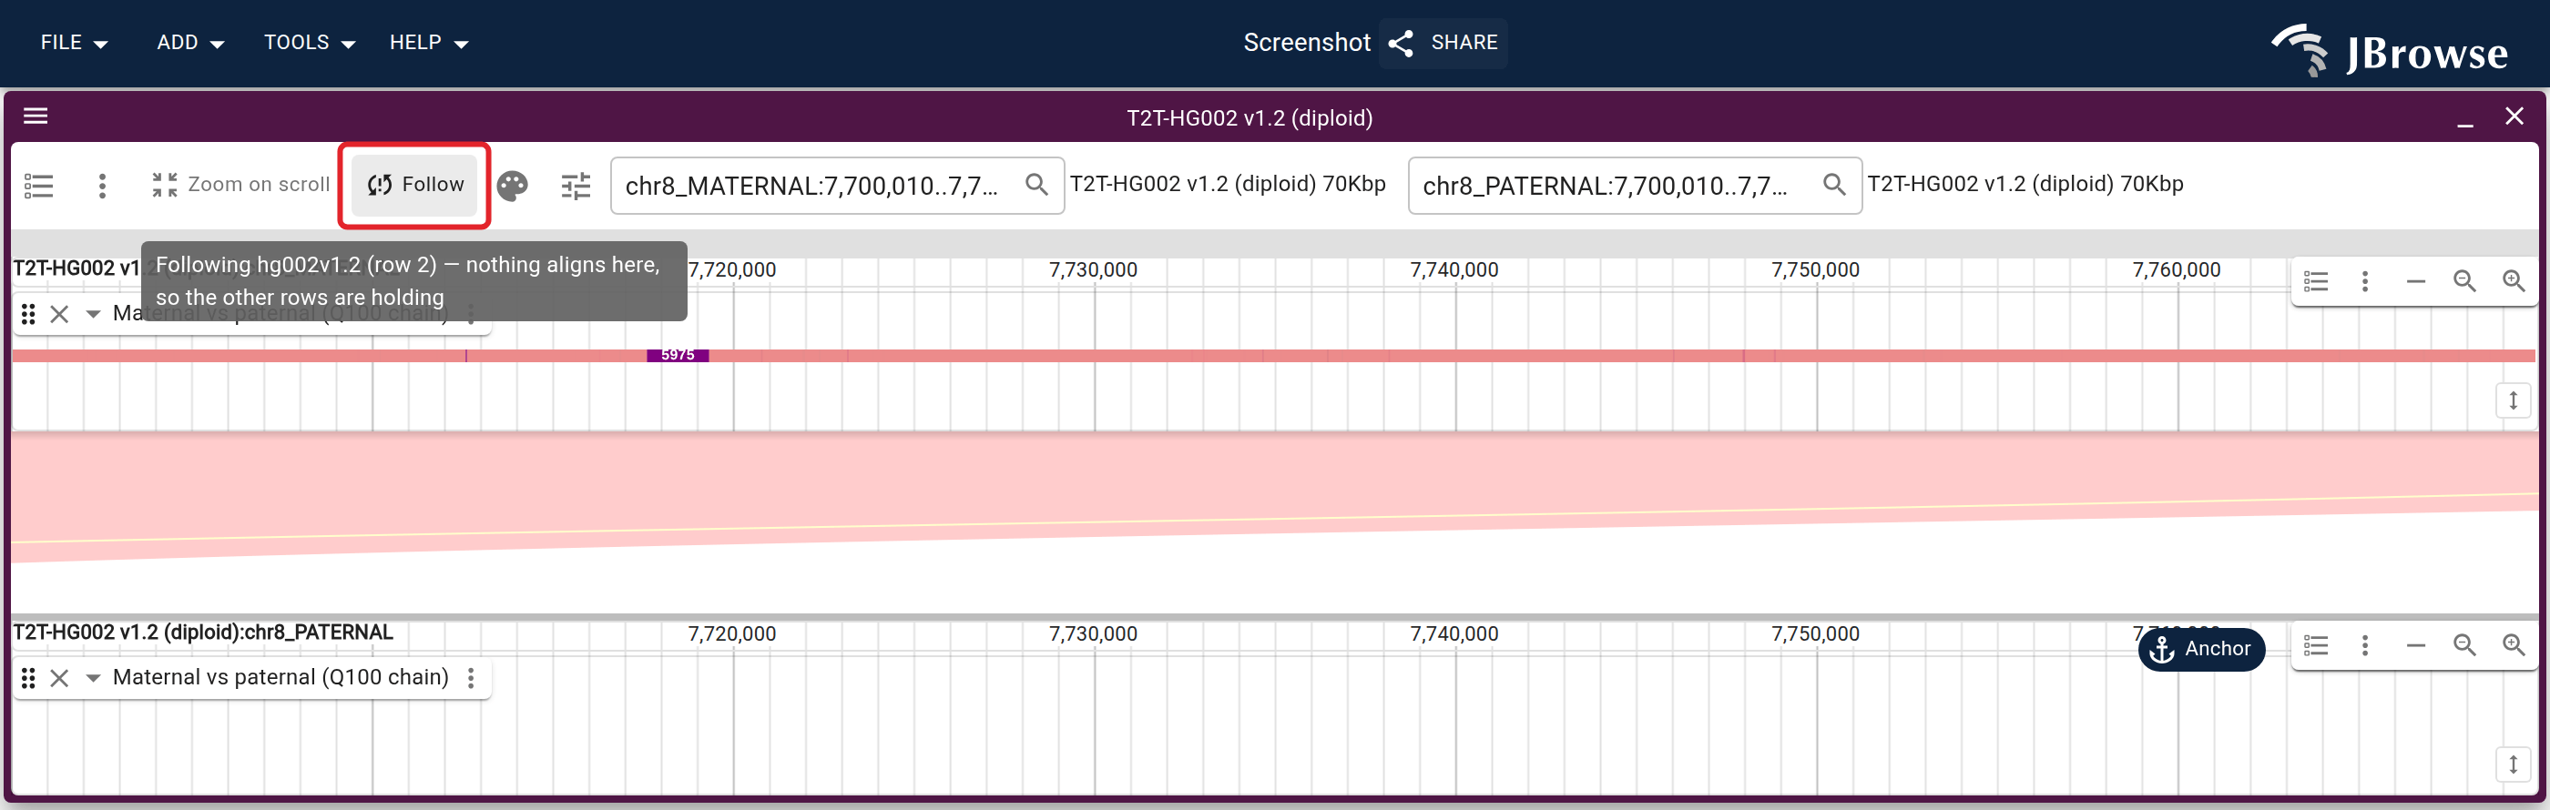Click the paternal row track label text

pos(280,677)
